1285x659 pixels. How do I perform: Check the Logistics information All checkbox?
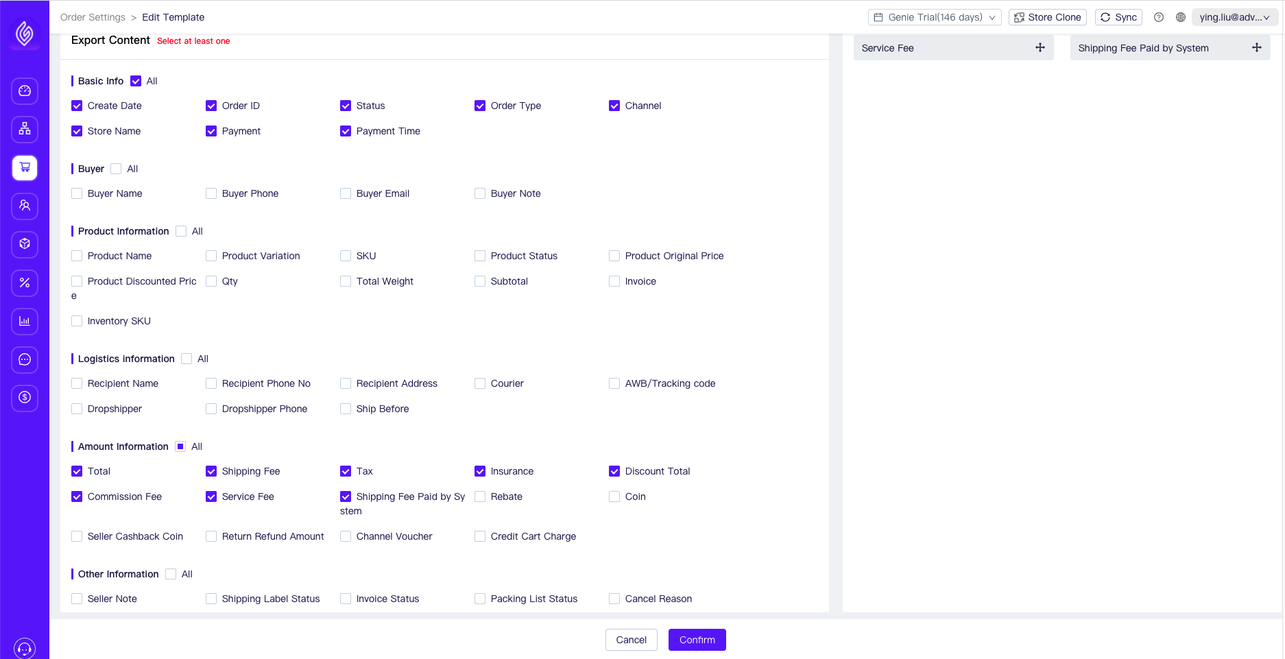point(187,359)
